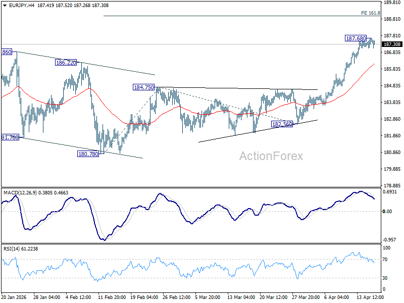Select the 187.680 high price label
The image size is (404, 303).
click(x=356, y=38)
